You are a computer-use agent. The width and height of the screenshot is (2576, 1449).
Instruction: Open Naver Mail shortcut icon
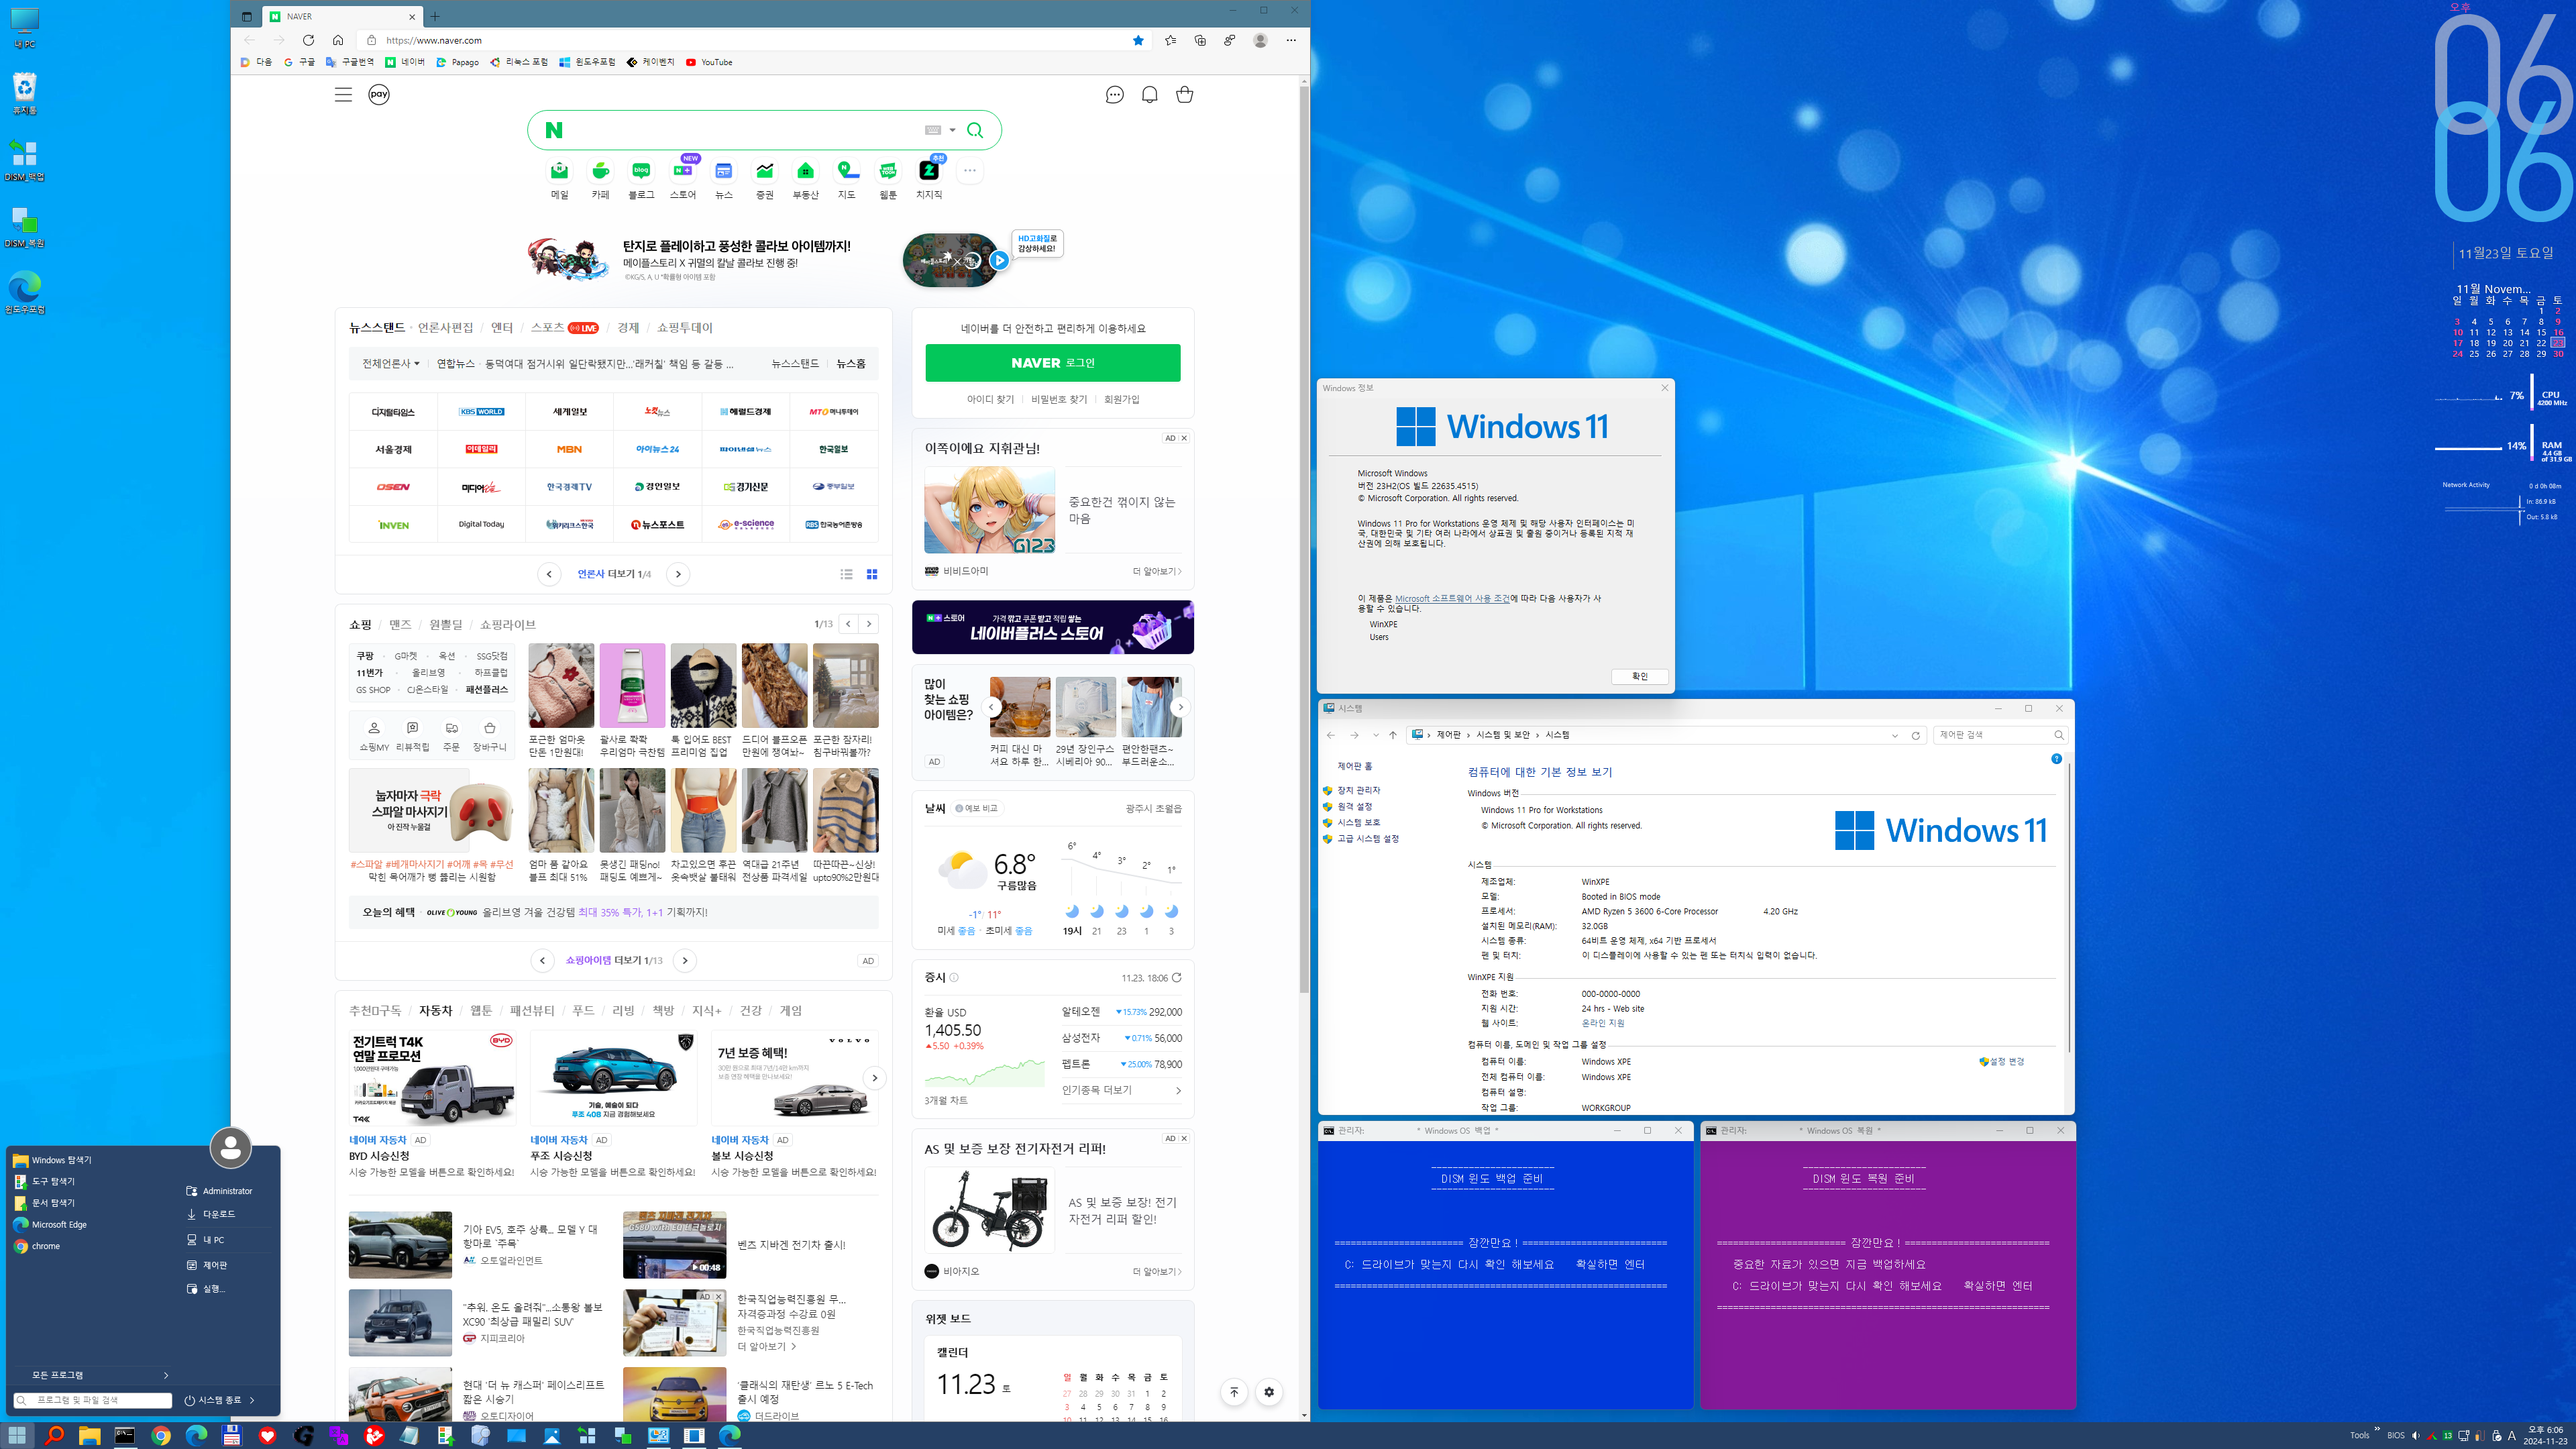click(x=559, y=171)
